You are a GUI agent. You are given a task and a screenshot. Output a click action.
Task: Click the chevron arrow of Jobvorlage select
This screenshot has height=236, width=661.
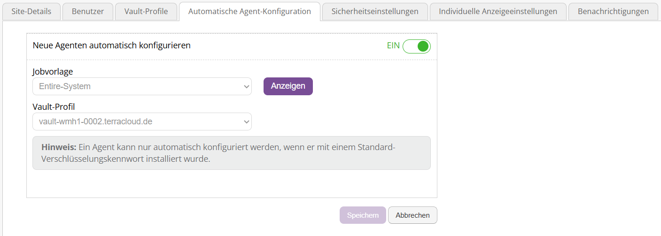[246, 86]
